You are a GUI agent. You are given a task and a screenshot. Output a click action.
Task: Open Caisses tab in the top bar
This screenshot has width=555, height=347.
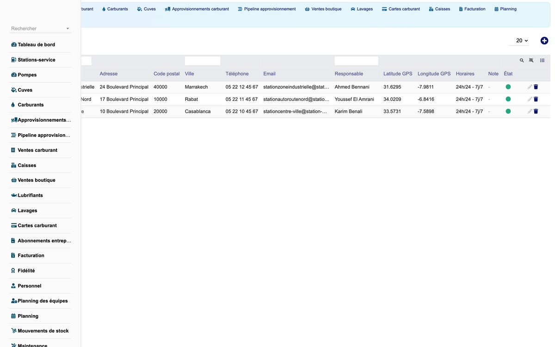pyautogui.click(x=439, y=9)
